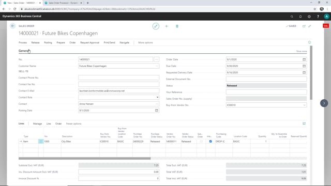Open the Requested Delivery Date calendar picker
Image resolution: width=331 pixels, height=186 pixels.
[x=304, y=72]
